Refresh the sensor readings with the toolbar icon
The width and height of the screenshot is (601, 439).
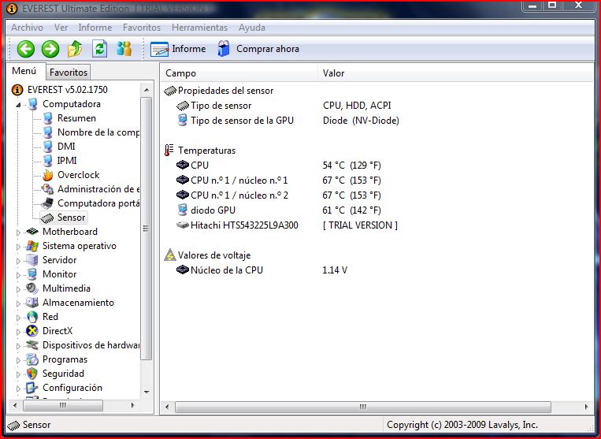pos(99,49)
